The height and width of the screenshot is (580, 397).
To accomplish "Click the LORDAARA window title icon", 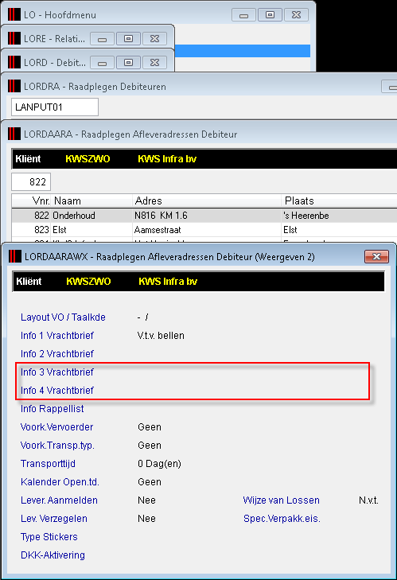I will coord(14,134).
